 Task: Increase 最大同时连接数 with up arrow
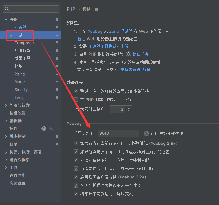tap(129, 108)
